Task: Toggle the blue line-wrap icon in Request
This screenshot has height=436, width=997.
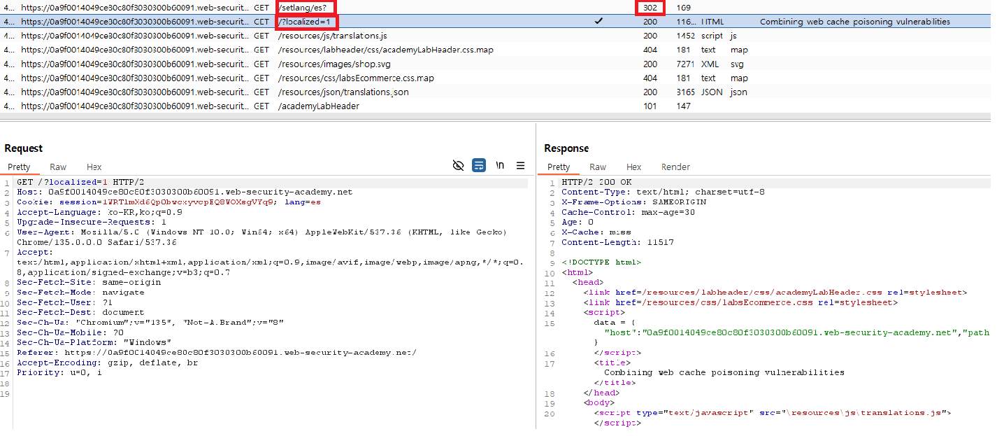Action: pyautogui.click(x=479, y=165)
